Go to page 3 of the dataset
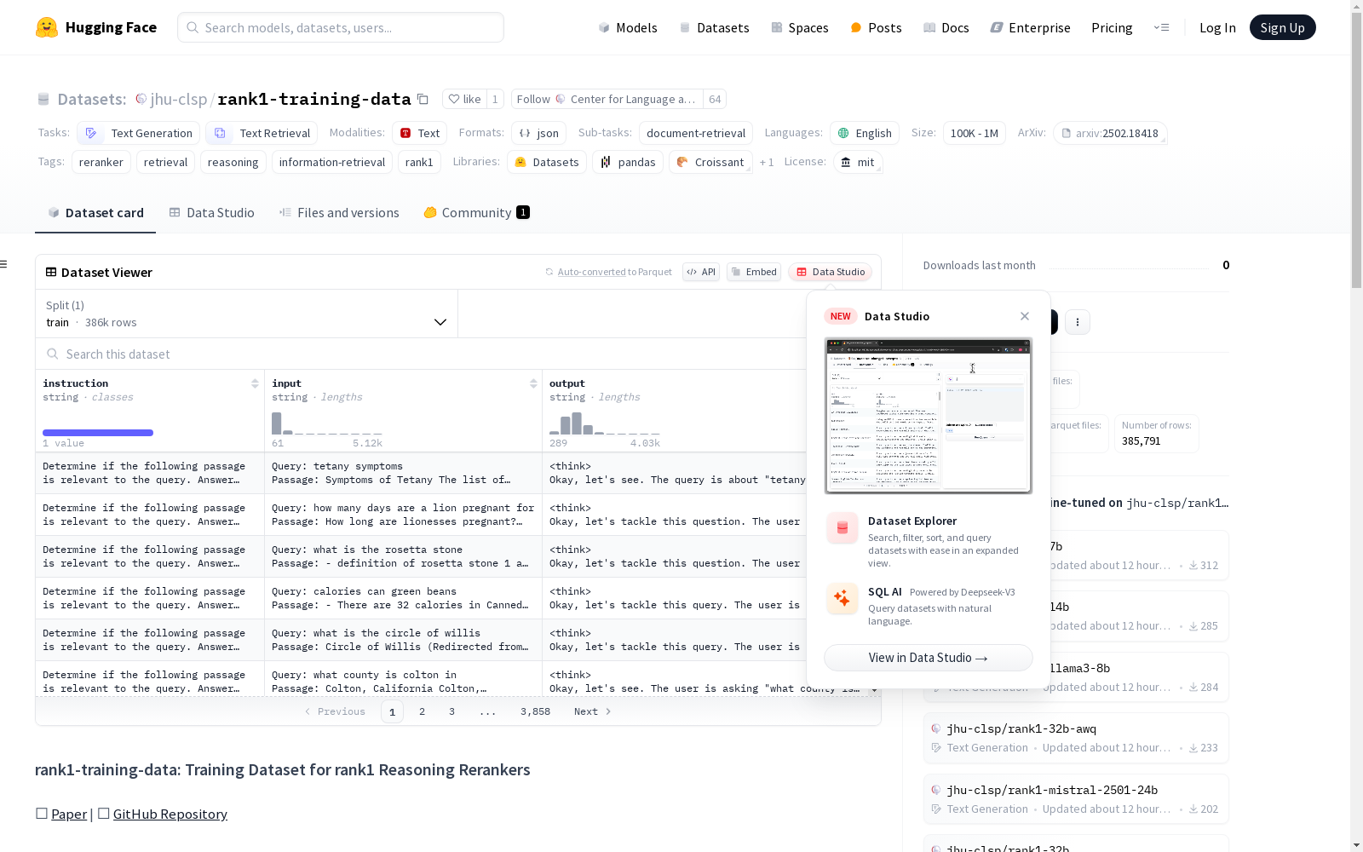 tap(451, 711)
